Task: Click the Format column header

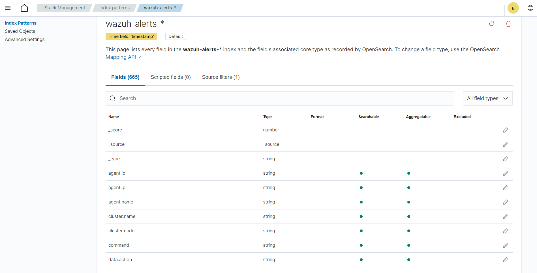Action: point(317,117)
